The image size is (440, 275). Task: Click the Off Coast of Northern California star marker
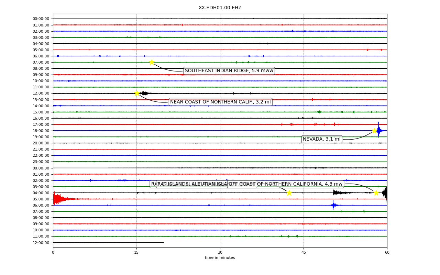click(376, 193)
